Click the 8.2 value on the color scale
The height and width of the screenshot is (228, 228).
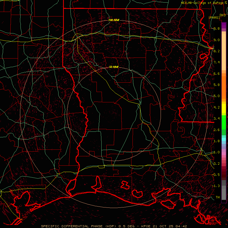click(x=217, y=51)
